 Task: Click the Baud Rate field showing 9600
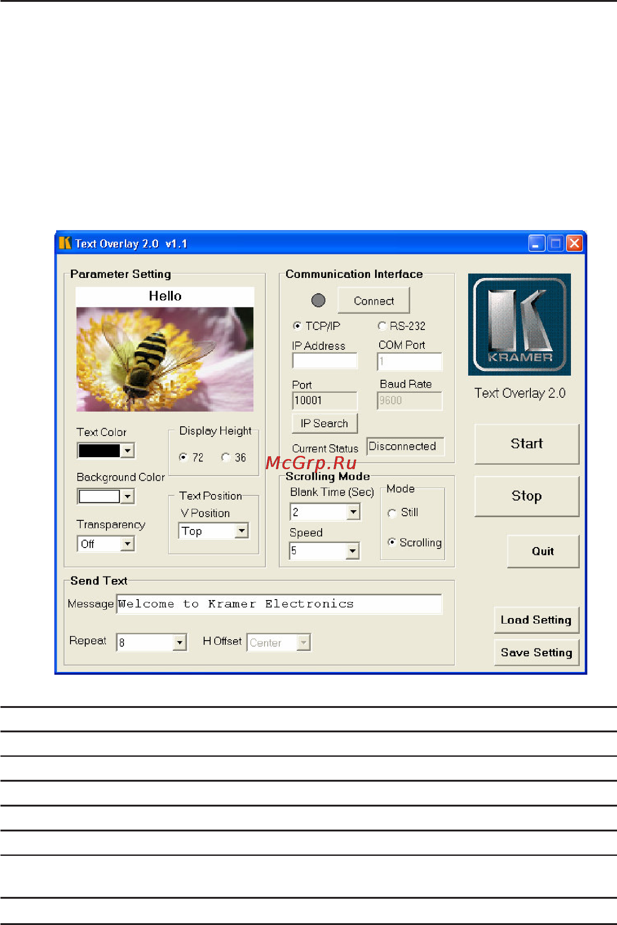point(410,401)
